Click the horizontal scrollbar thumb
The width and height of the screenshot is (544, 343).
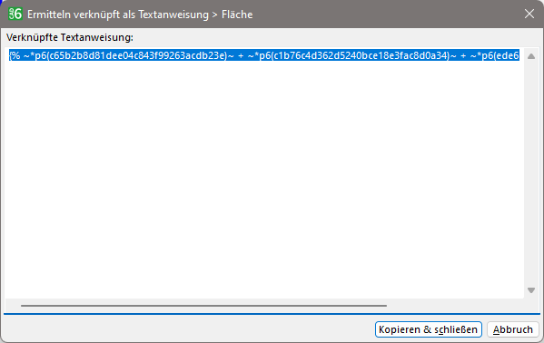coord(203,306)
